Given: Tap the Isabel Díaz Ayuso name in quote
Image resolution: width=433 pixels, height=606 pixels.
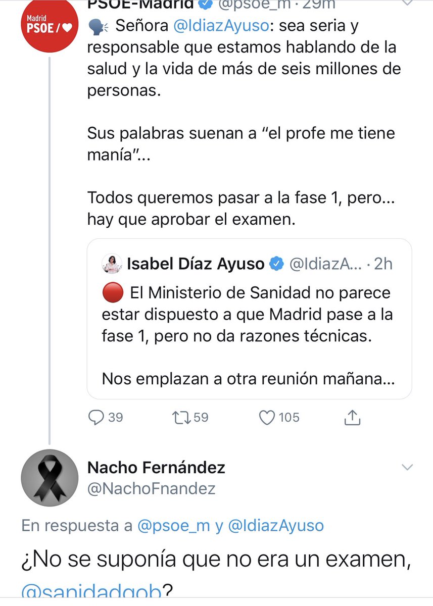Looking at the screenshot, I should 196,264.
